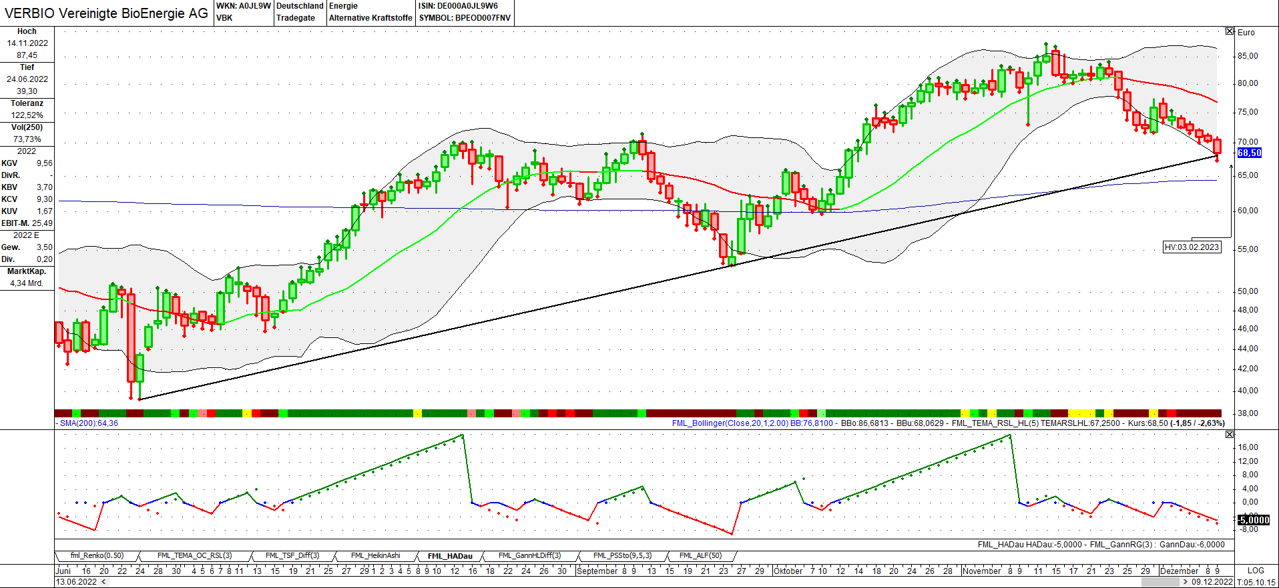The width and height of the screenshot is (1279, 588).
Task: Click the Alternative Kraftstoffe sector label
Action: click(x=370, y=18)
